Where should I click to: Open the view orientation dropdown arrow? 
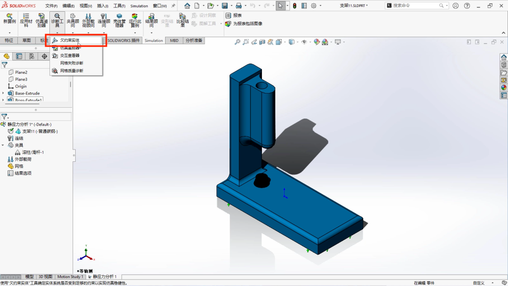(x=284, y=42)
